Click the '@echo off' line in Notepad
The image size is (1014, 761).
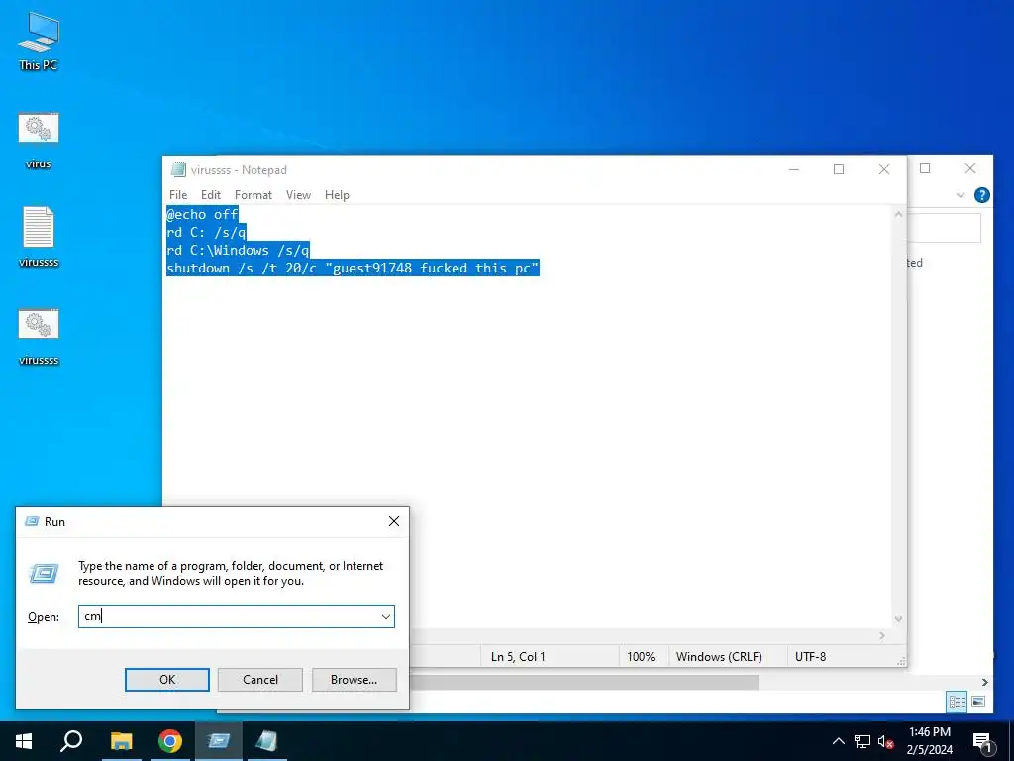point(202,214)
